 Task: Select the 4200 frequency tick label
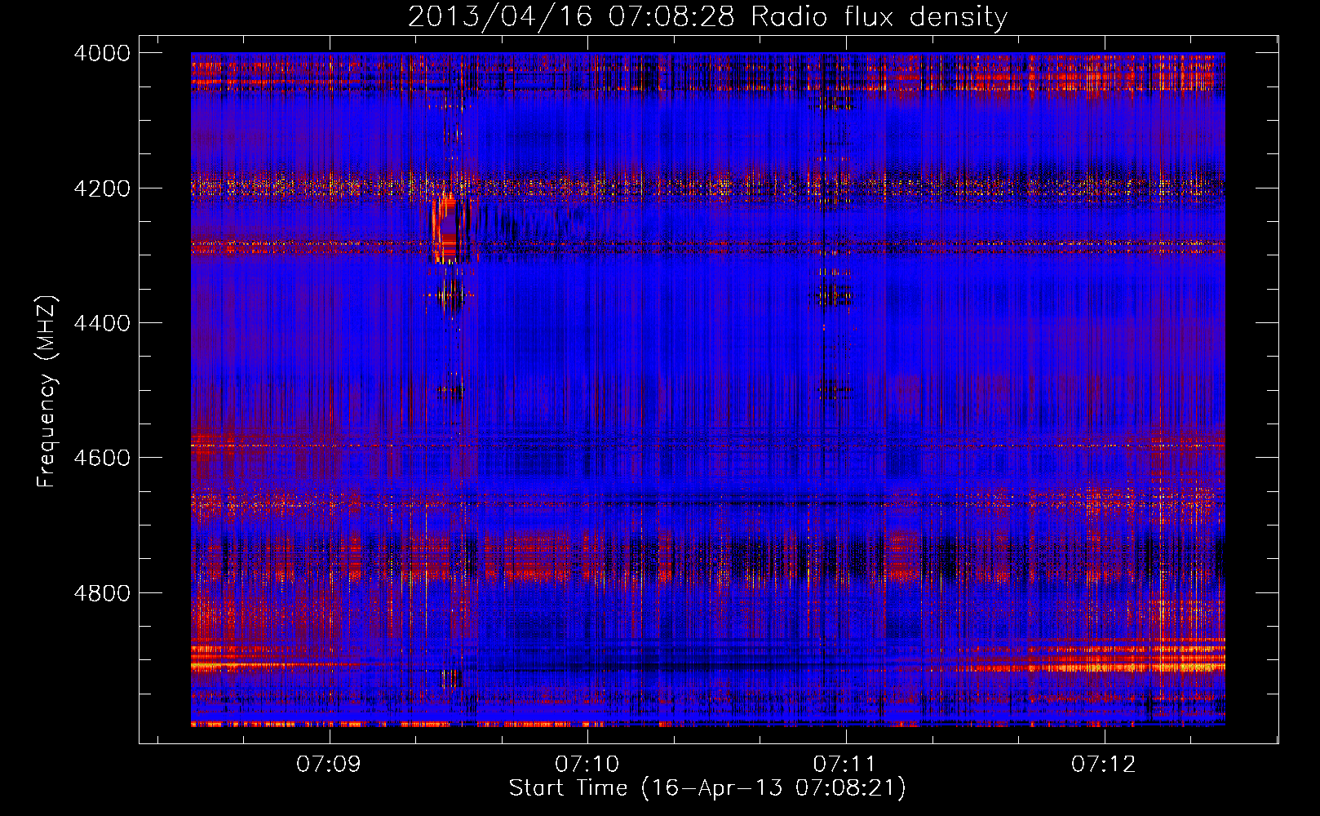(x=102, y=188)
